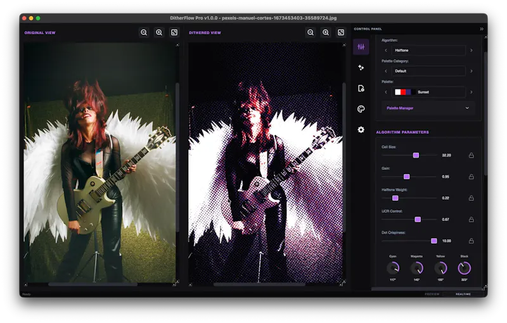The height and width of the screenshot is (323, 507).
Task: Open the palette sidebar tab
Action: [x=361, y=109]
